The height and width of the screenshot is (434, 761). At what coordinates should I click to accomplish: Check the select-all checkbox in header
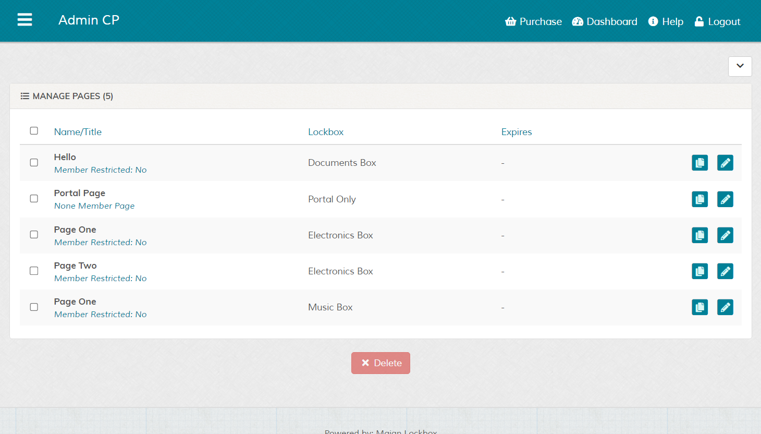coord(34,131)
